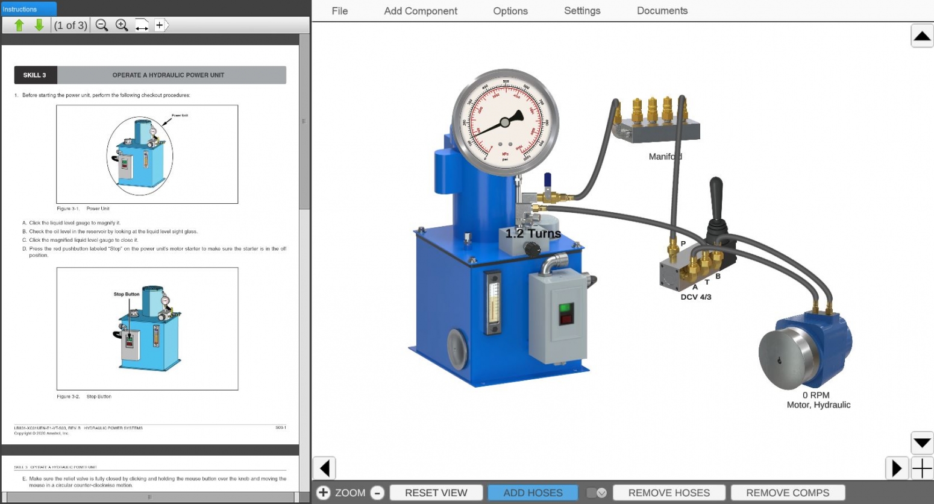Go to next instruction page with green down arrow
Image resolution: width=934 pixels, height=504 pixels.
[39, 25]
